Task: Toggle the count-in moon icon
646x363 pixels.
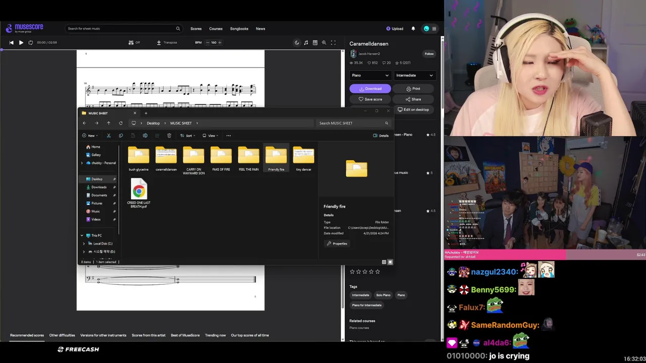Action: tap(297, 42)
